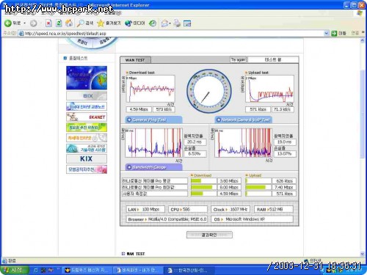Screen dimensions: 367x275
Task: Click the SKANET banner link
Action: (x=87, y=117)
